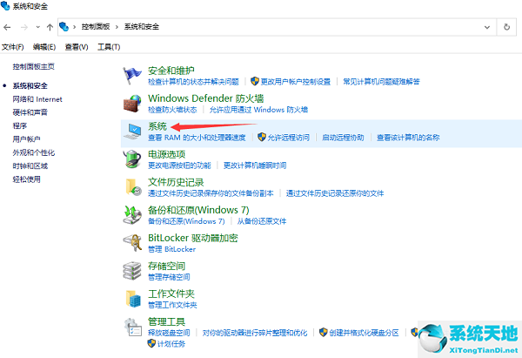Click the Control Panel icon in the address bar
Screen dimensions: 522x358
[x=64, y=27]
